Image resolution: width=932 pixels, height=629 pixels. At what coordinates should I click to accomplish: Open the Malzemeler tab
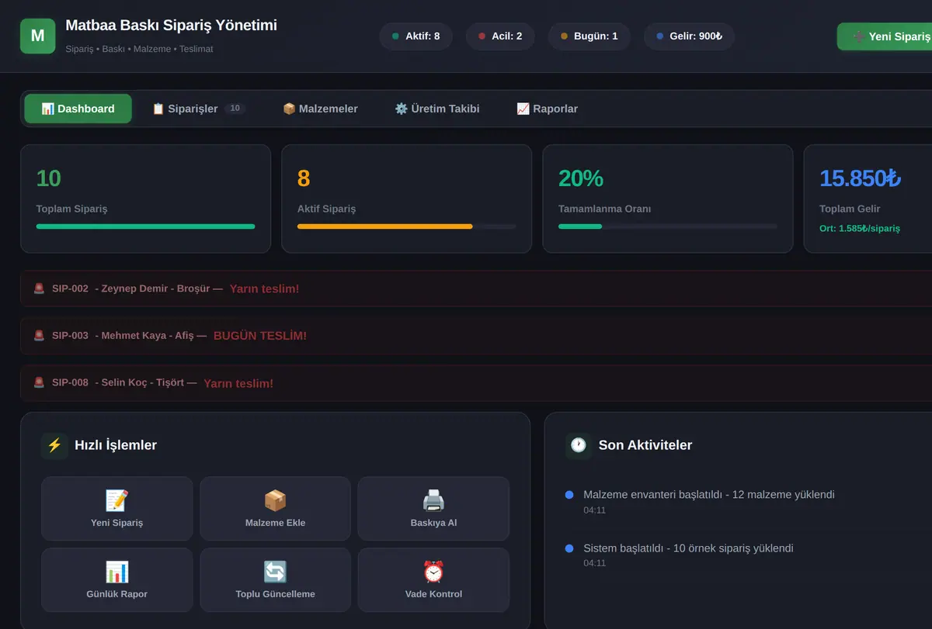[320, 109]
